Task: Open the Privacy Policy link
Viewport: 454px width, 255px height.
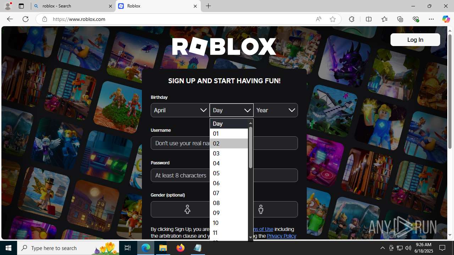Action: (x=281, y=236)
